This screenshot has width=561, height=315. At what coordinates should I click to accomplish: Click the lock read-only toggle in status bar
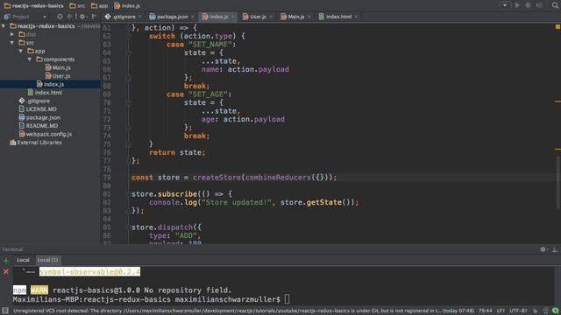coord(535,311)
